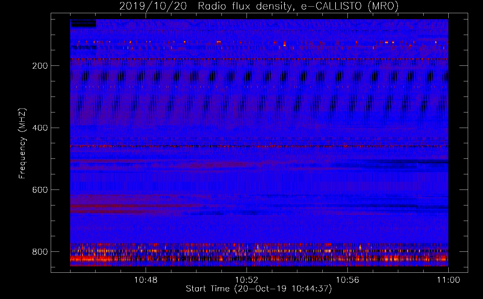
Task: Click the plot title '2019/10/20 Radio flux density, e-CALLISTO (MRO)'
Action: pyautogui.click(x=259, y=6)
